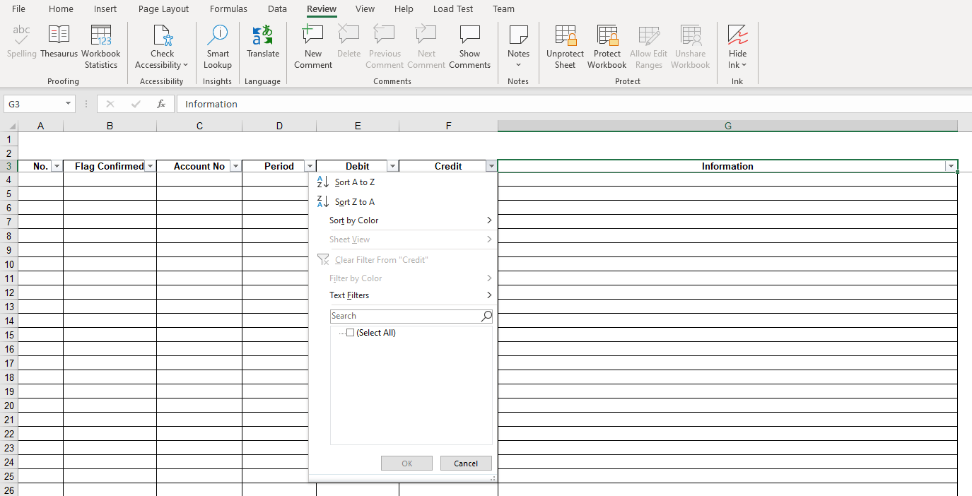Click the formula bar showing Information

click(574, 104)
